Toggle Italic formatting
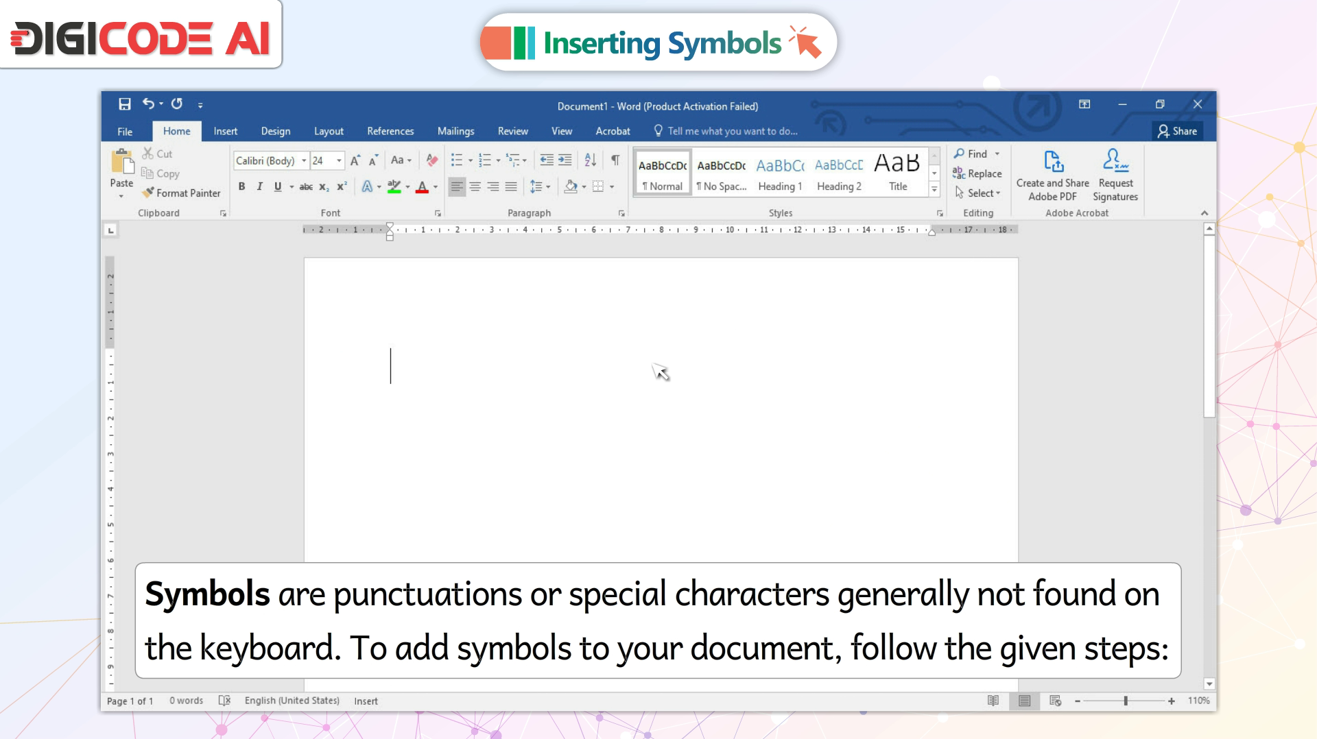The image size is (1317, 739). click(259, 186)
